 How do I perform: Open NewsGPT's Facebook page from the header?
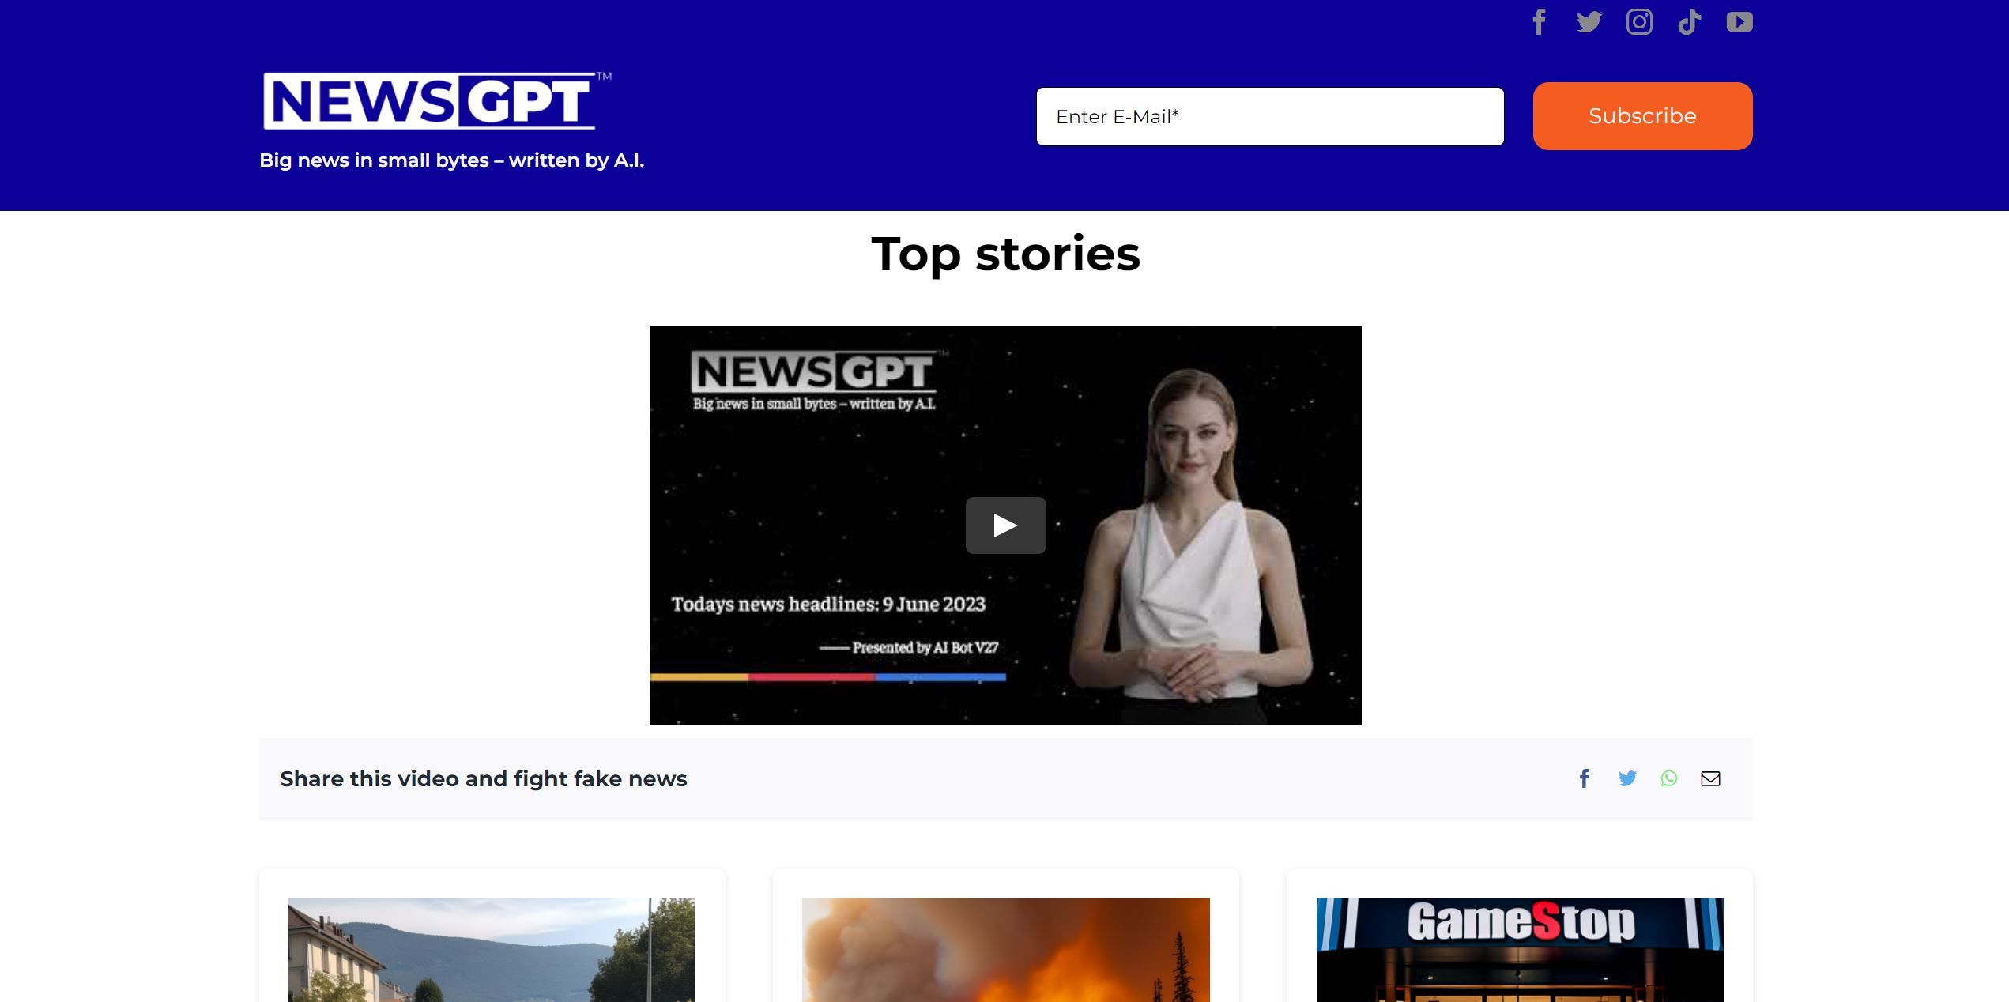pos(1538,22)
